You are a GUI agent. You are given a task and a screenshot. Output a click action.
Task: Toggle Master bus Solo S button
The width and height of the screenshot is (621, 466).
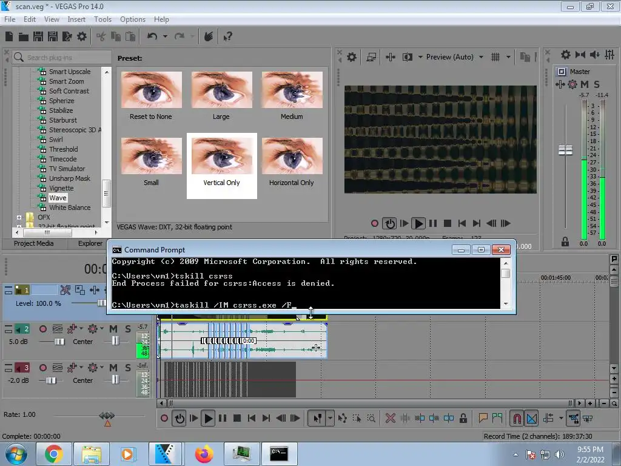pyautogui.click(x=597, y=84)
